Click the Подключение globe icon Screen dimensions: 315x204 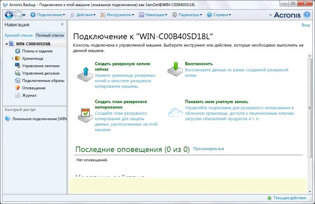click(x=33, y=15)
